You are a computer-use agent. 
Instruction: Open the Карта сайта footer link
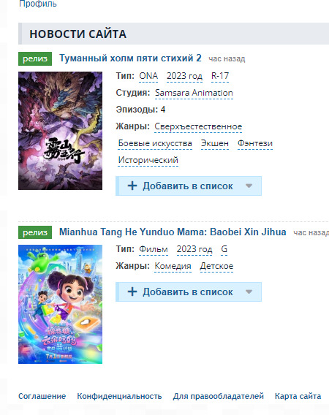[x=298, y=396]
